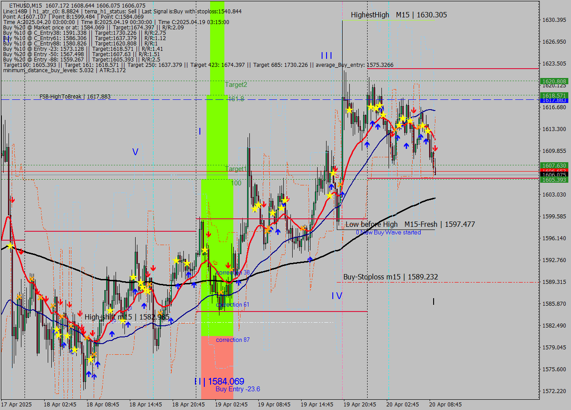This screenshot has height=410, width=571.
Task: Click the red sell arrow above correction 38 text
Action: (228, 265)
